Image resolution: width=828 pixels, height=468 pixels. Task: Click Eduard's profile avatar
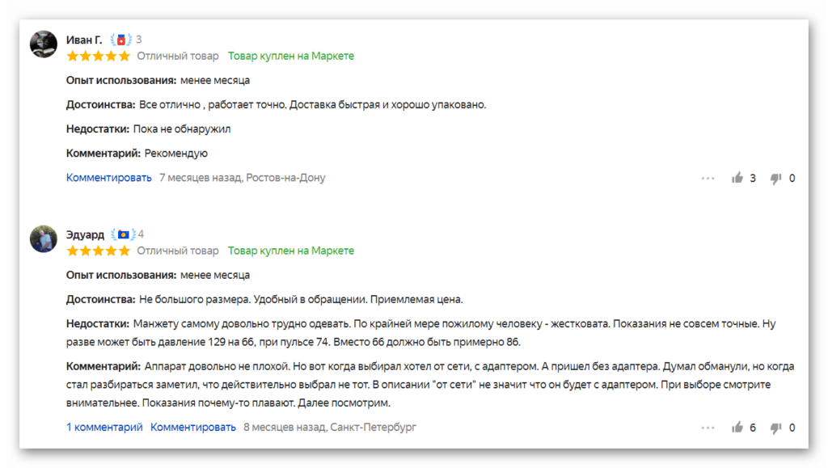[x=44, y=239]
